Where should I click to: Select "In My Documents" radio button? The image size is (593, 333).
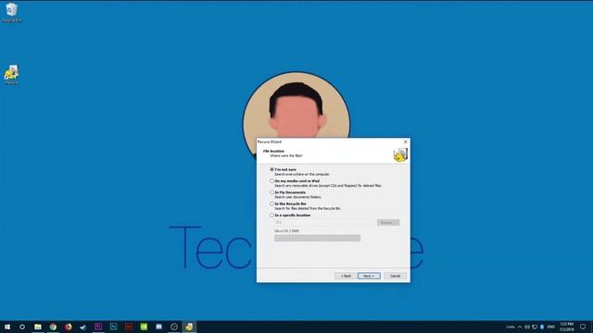pos(271,192)
